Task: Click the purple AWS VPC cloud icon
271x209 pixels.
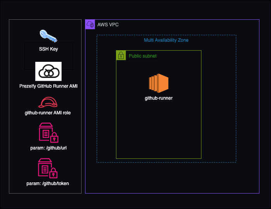Action: [x=90, y=24]
